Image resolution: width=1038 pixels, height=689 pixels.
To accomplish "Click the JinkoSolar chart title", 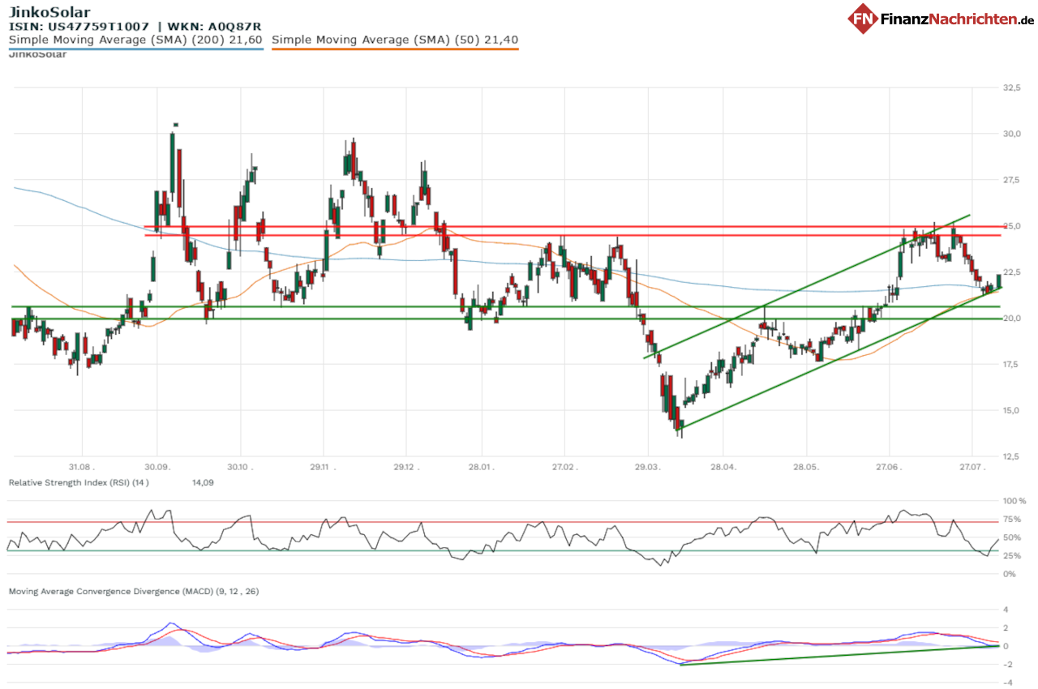I will pyautogui.click(x=49, y=12).
